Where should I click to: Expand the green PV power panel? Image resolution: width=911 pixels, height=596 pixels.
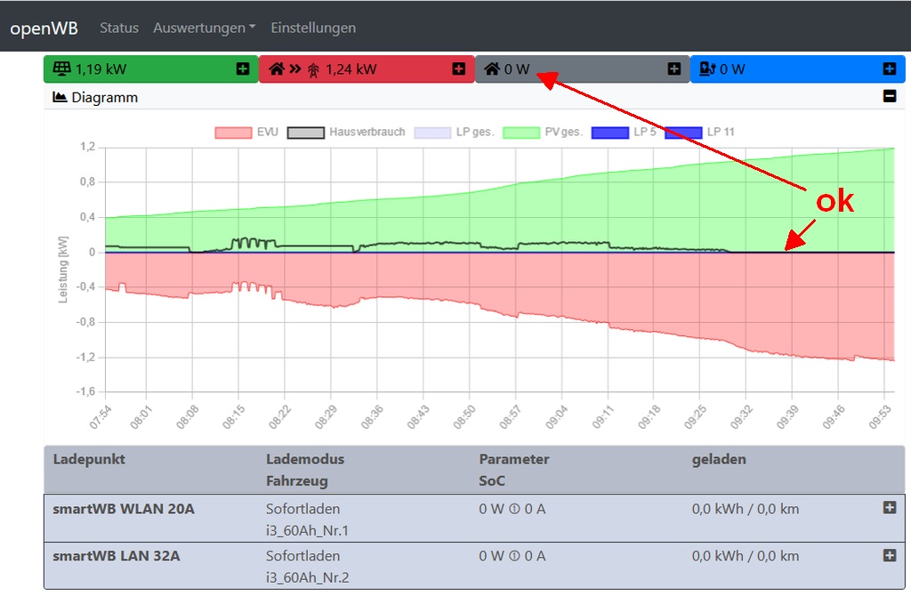tap(243, 69)
